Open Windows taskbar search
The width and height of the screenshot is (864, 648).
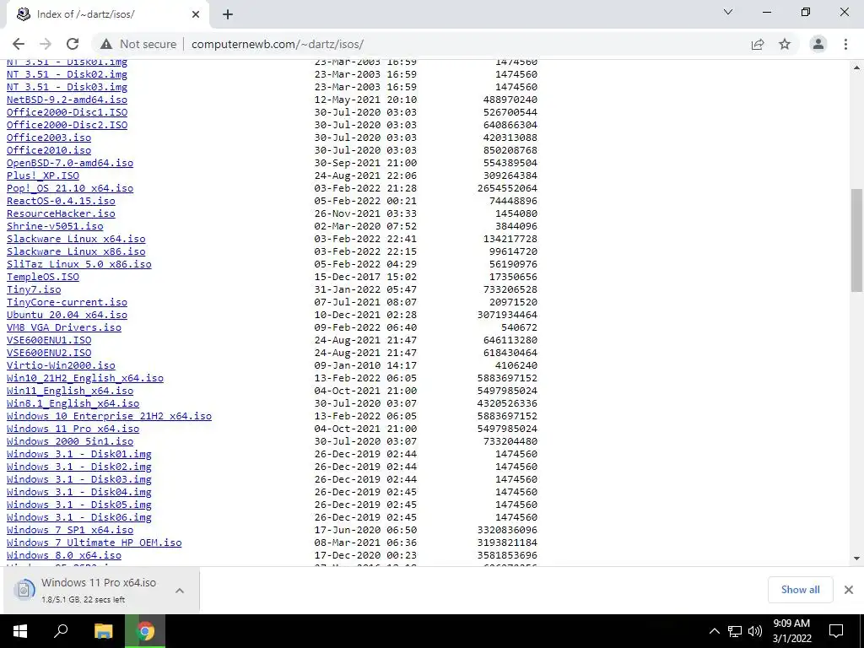pos(61,631)
